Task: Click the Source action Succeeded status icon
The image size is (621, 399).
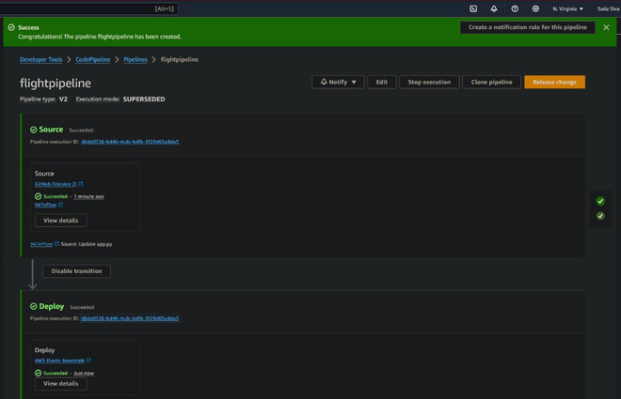Action: pyautogui.click(x=38, y=196)
